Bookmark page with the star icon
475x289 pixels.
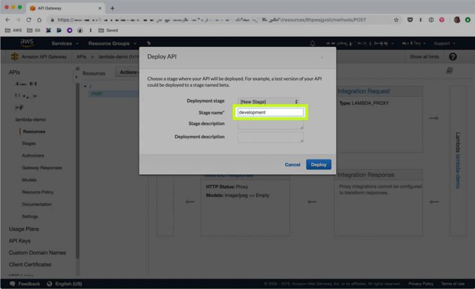(396, 20)
